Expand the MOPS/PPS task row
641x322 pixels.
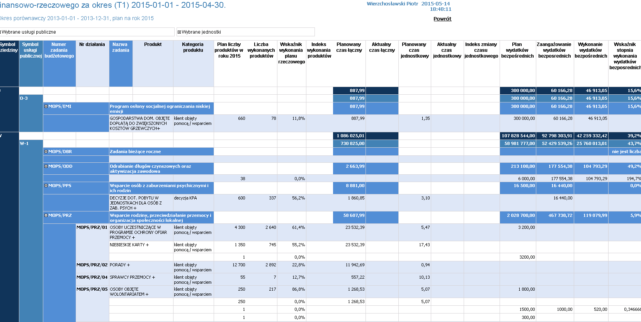[46, 186]
